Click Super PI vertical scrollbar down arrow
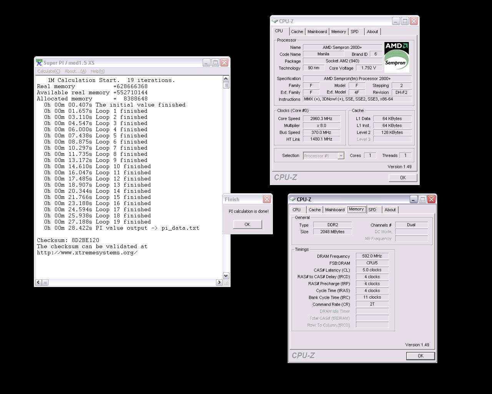The height and width of the screenshot is (394, 492). 226,275
